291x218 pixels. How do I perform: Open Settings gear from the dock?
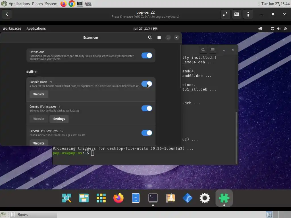(x=205, y=198)
